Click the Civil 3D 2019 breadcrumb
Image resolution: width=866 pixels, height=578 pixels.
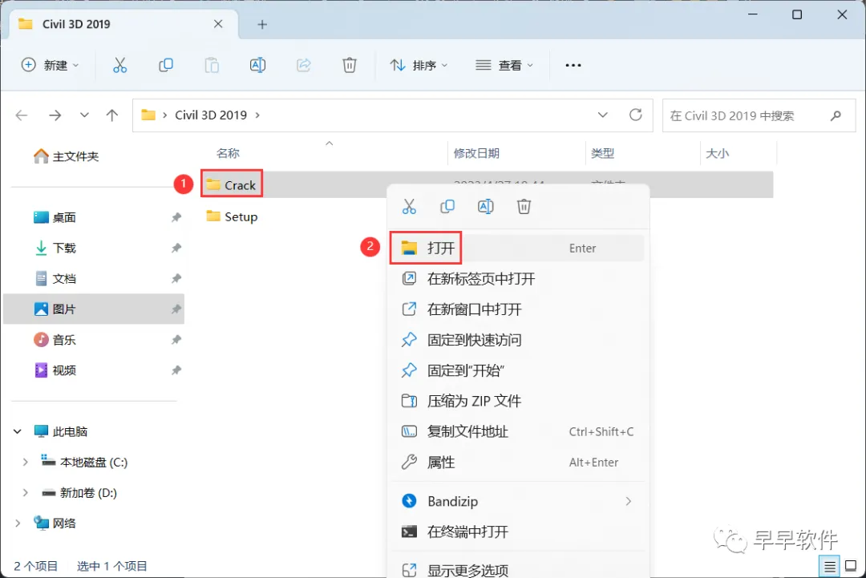pyautogui.click(x=210, y=115)
